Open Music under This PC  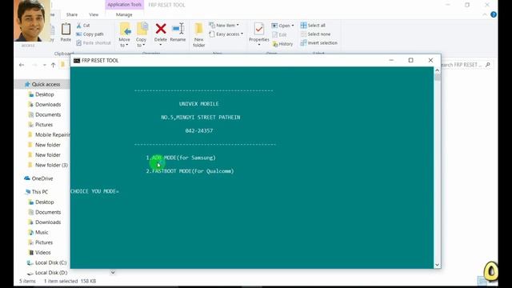(x=42, y=233)
